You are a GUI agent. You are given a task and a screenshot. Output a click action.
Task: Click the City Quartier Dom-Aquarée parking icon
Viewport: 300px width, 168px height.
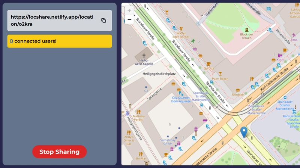point(181,93)
